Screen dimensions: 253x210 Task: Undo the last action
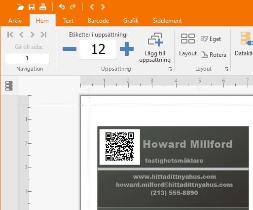pos(62,7)
